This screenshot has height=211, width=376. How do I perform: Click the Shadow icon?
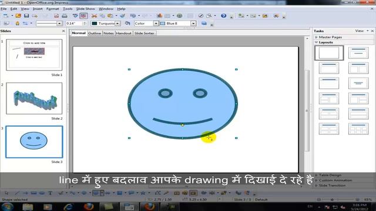(x=204, y=23)
